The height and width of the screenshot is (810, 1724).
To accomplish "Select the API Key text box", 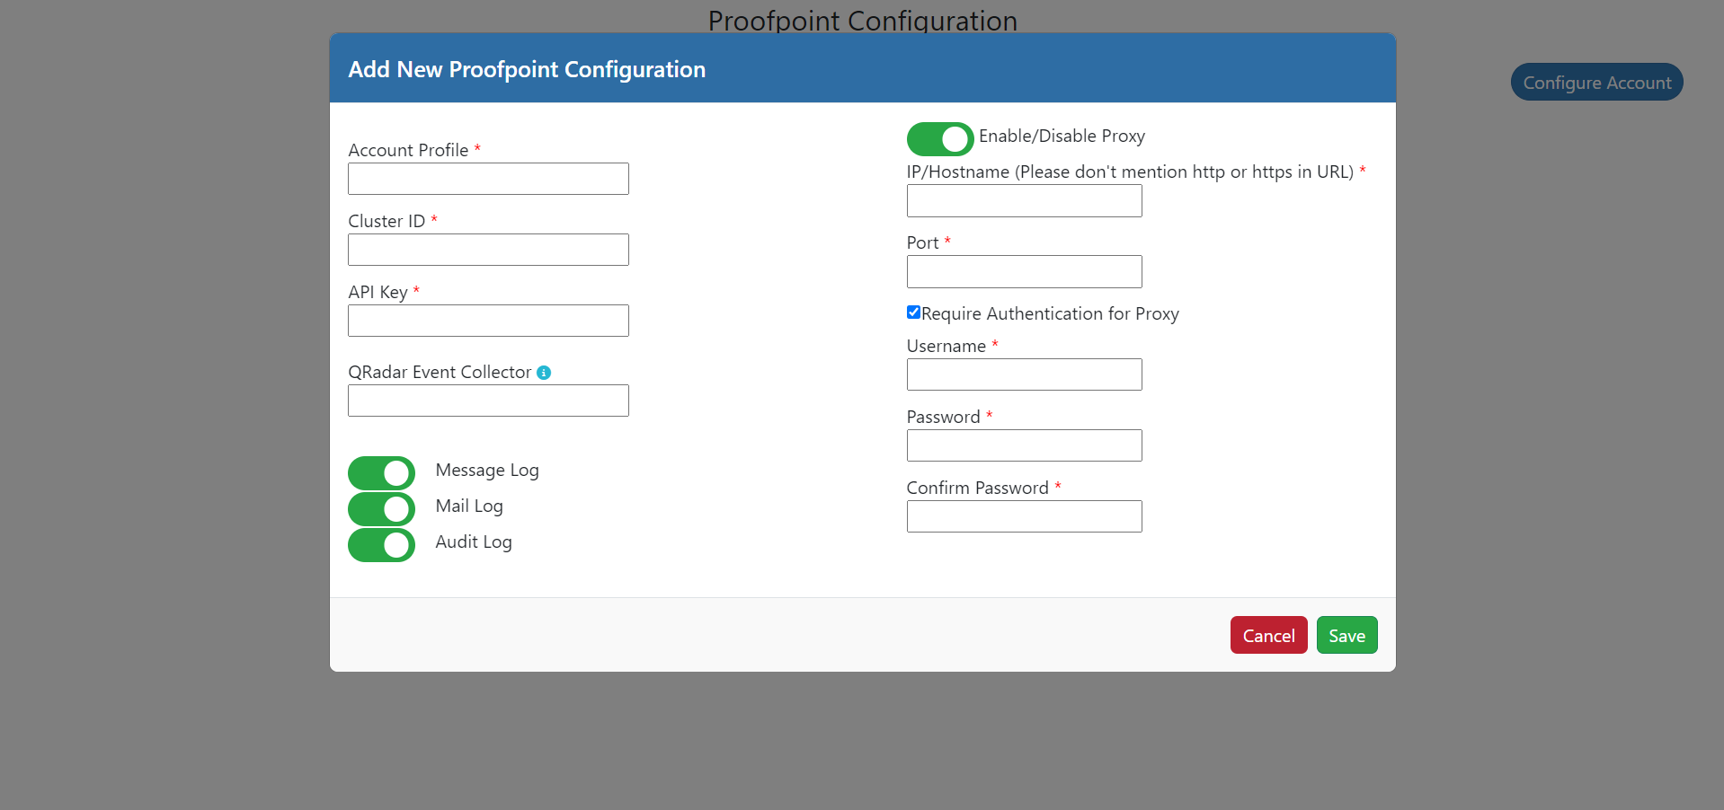I will pyautogui.click(x=488, y=321).
